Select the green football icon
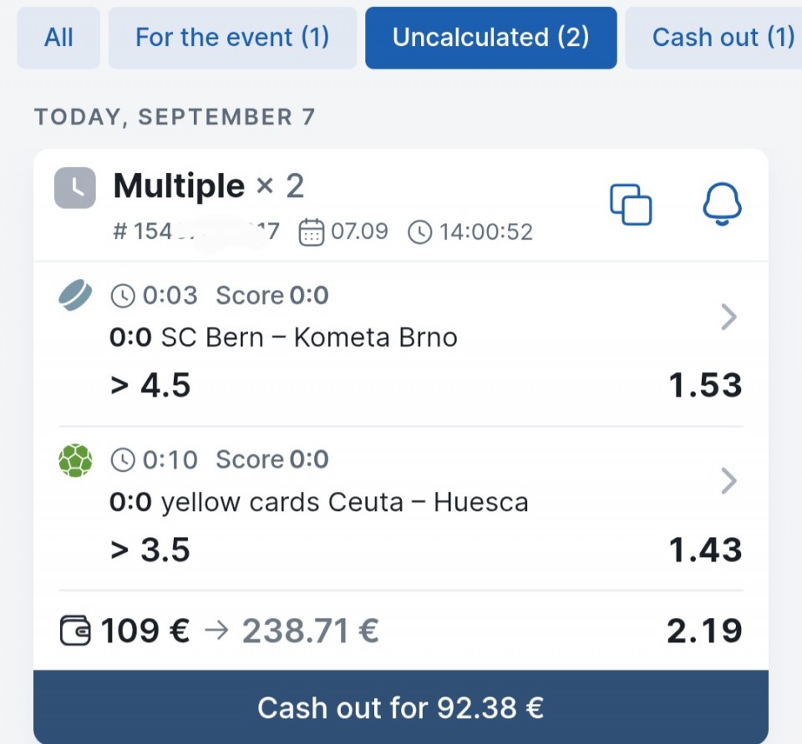Image resolution: width=802 pixels, height=744 pixels. point(75,460)
